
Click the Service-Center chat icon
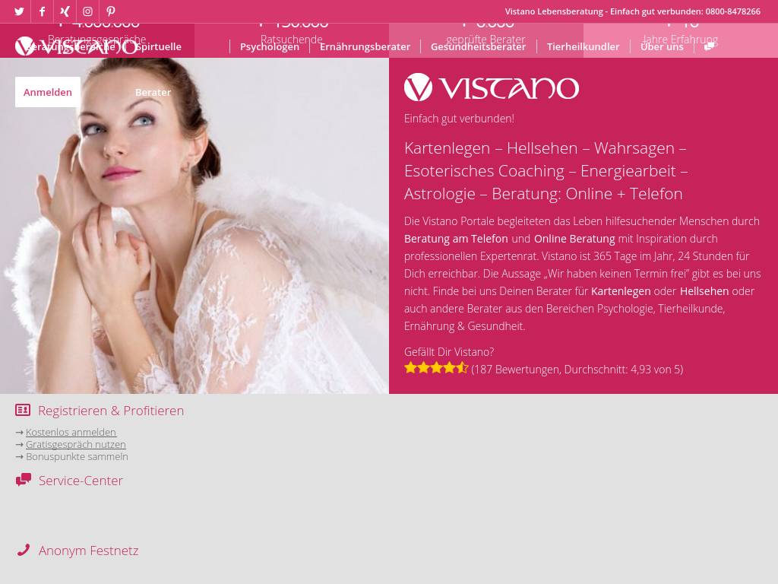point(24,480)
